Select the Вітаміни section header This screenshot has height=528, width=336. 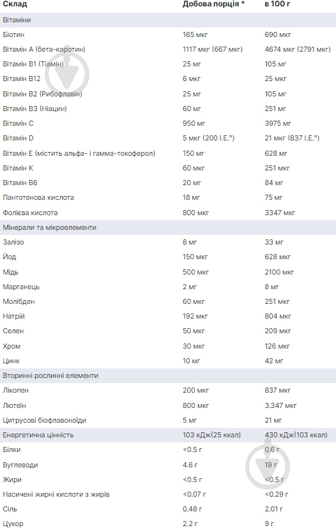click(x=168, y=20)
